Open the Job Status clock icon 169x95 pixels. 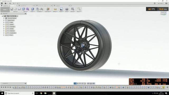tap(154, 3)
